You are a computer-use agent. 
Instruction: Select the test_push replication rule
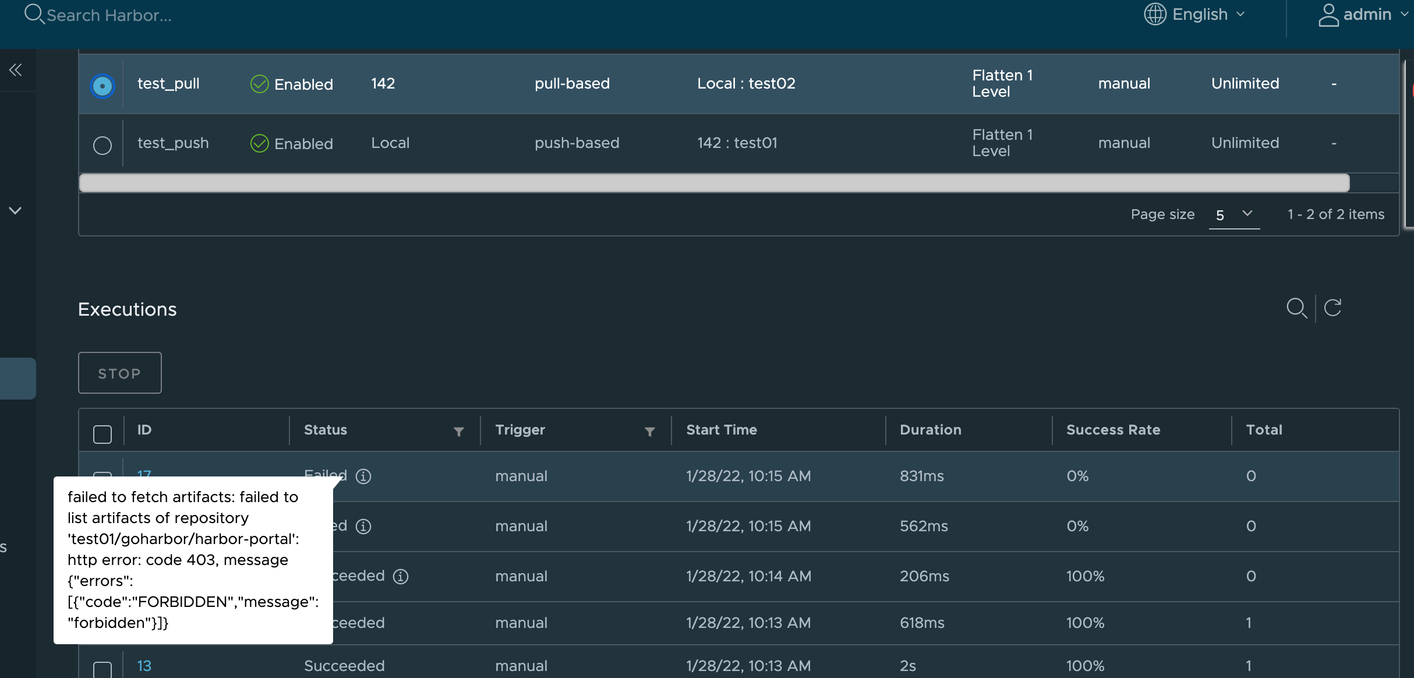click(x=102, y=146)
